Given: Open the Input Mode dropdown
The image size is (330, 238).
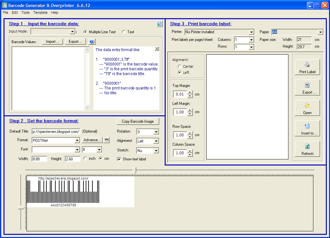Looking at the screenshot, I should 72,32.
